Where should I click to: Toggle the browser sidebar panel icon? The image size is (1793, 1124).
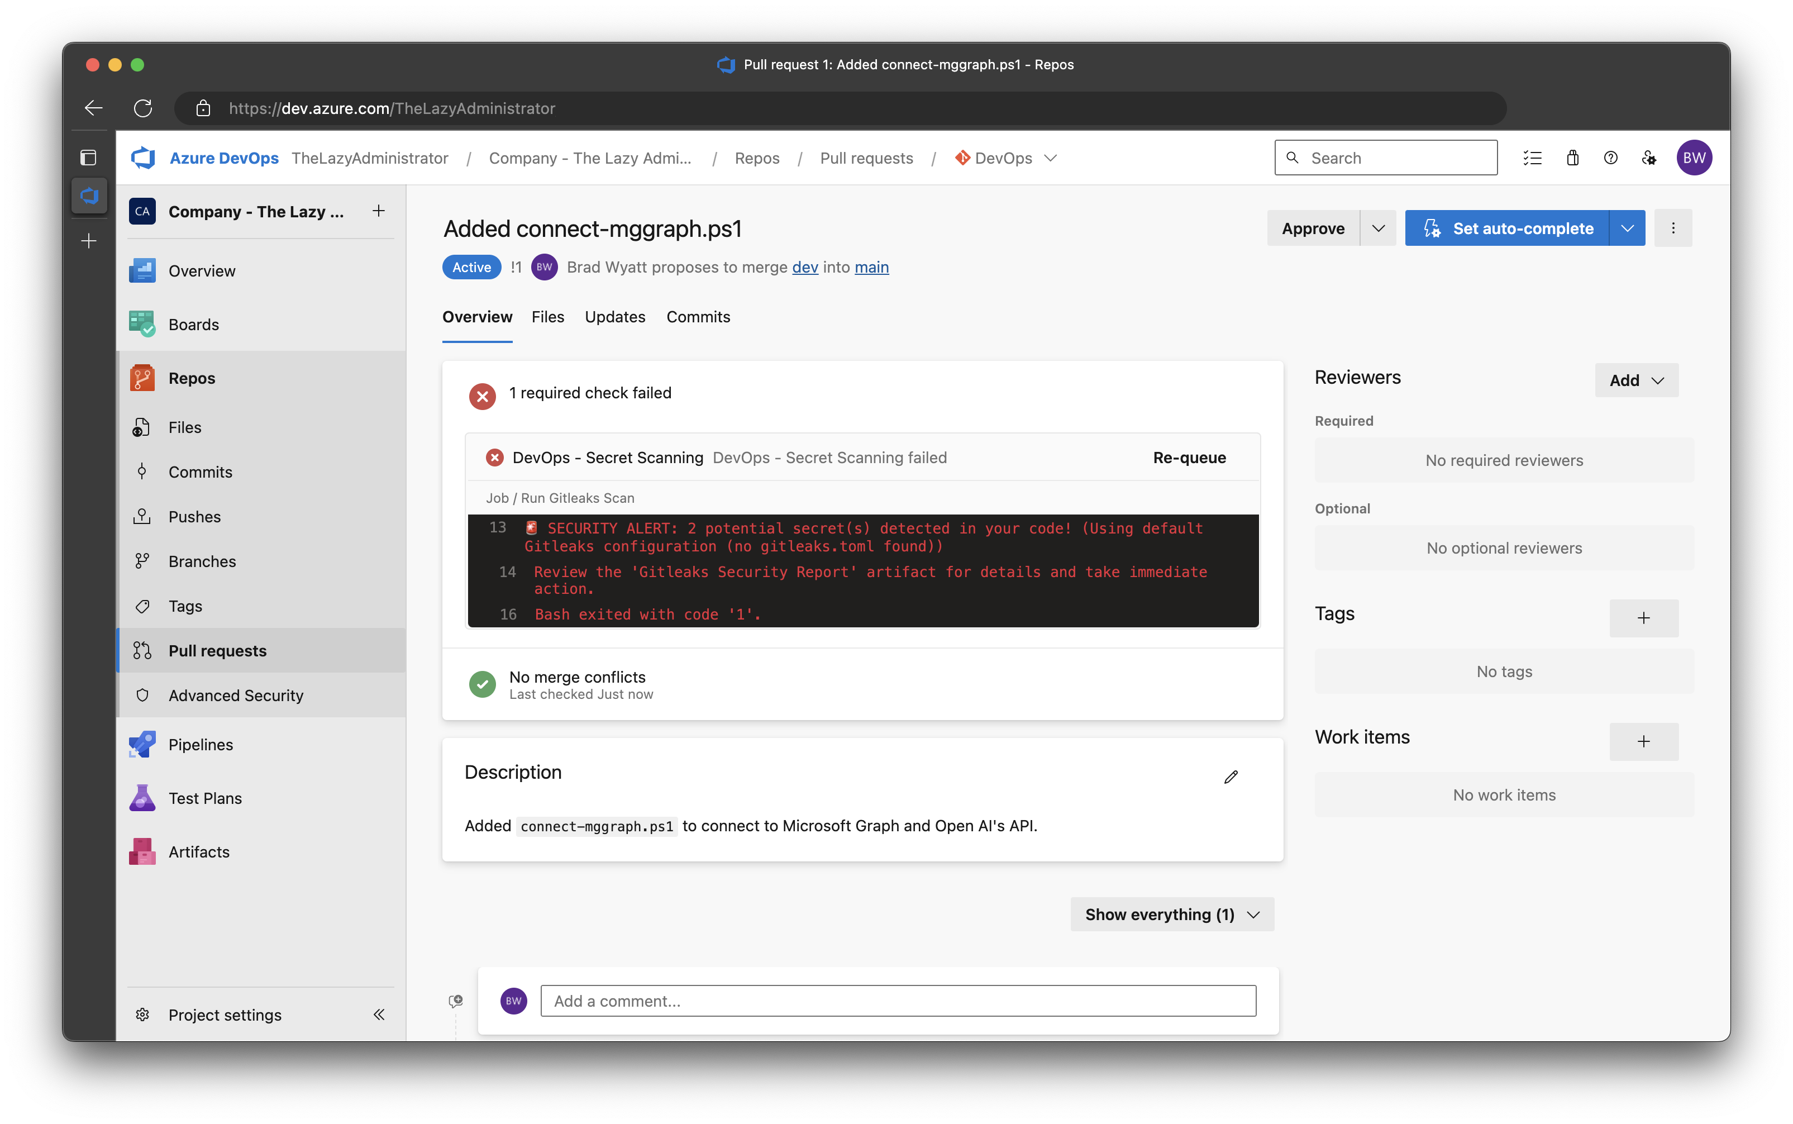click(88, 158)
